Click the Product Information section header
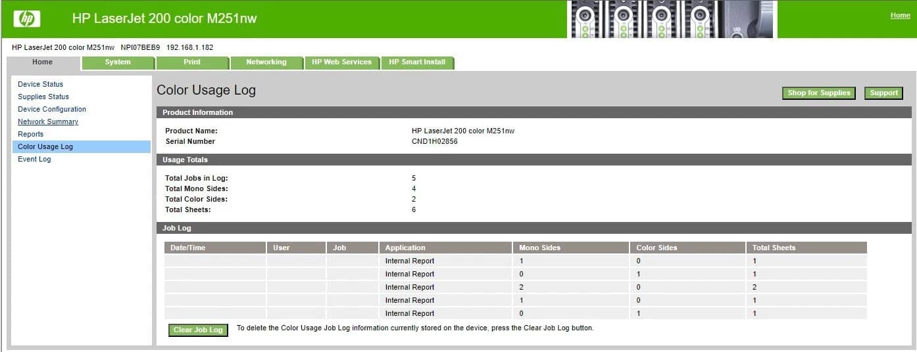 click(x=534, y=112)
